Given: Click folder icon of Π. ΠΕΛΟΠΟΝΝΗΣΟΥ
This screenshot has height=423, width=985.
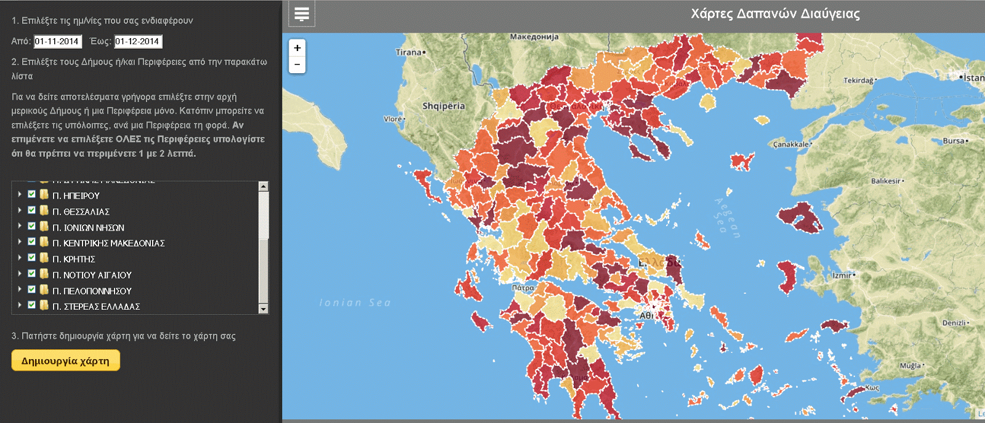Looking at the screenshot, I should point(44,290).
